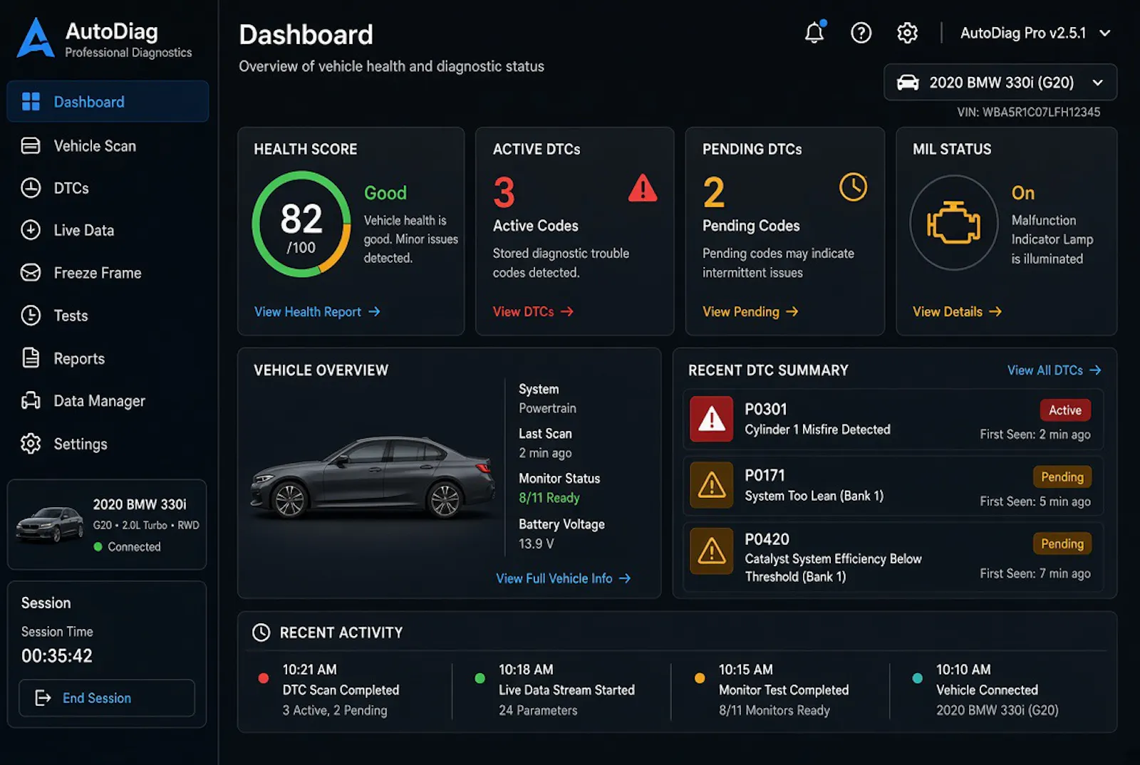Expand the AutoDiag Pro v2.5.1 chevron
Image resolution: width=1140 pixels, height=765 pixels.
tap(1104, 33)
